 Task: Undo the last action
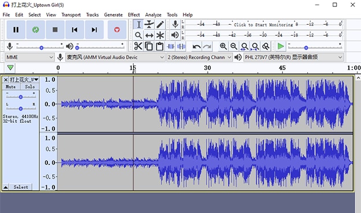pos(196,46)
